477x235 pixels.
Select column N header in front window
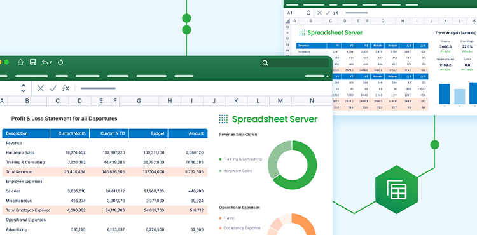(312, 101)
